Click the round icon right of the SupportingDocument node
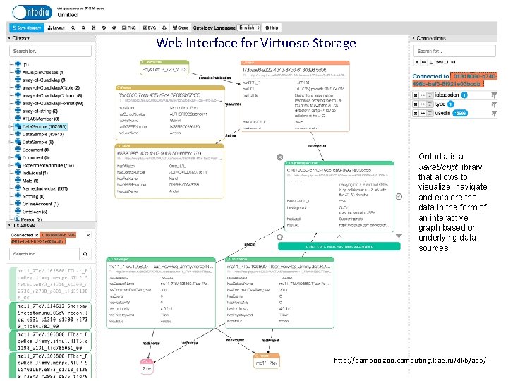This screenshot has height=381, width=508. click(399, 196)
